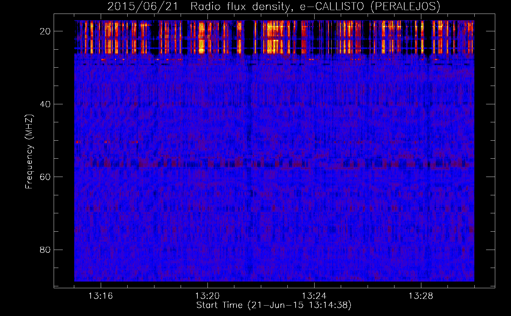Click the 13:28 time tick label
The image size is (511, 316).
[421, 296]
